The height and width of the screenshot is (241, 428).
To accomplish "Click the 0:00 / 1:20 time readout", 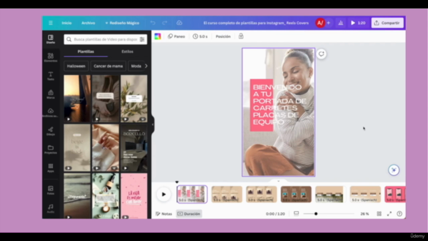I will coord(276,214).
